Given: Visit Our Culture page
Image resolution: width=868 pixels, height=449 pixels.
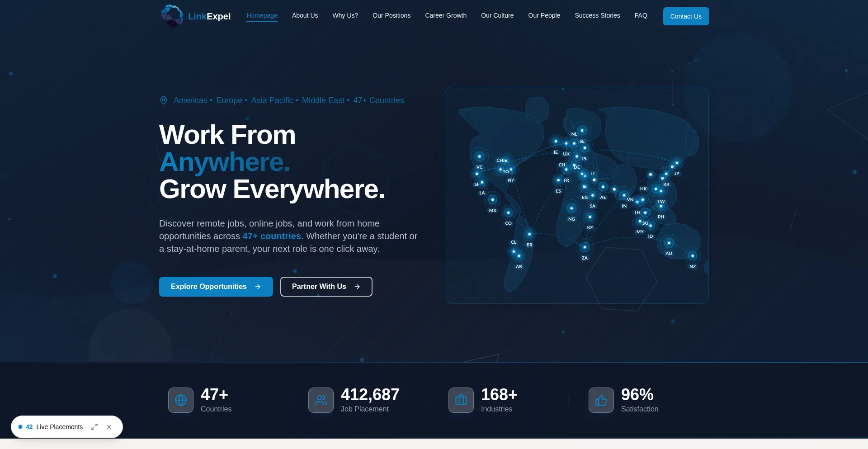Looking at the screenshot, I should click(x=497, y=15).
